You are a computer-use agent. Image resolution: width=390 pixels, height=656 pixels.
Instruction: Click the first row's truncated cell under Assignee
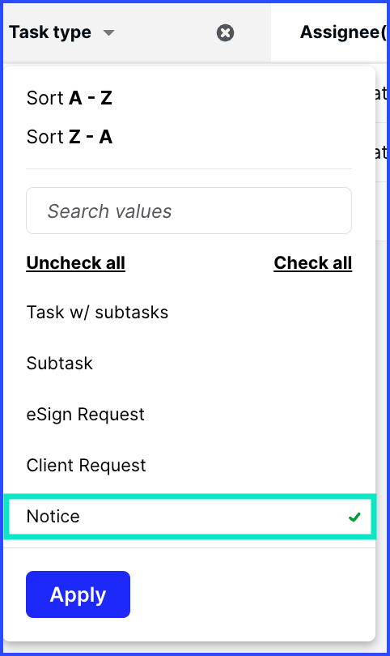pos(380,94)
